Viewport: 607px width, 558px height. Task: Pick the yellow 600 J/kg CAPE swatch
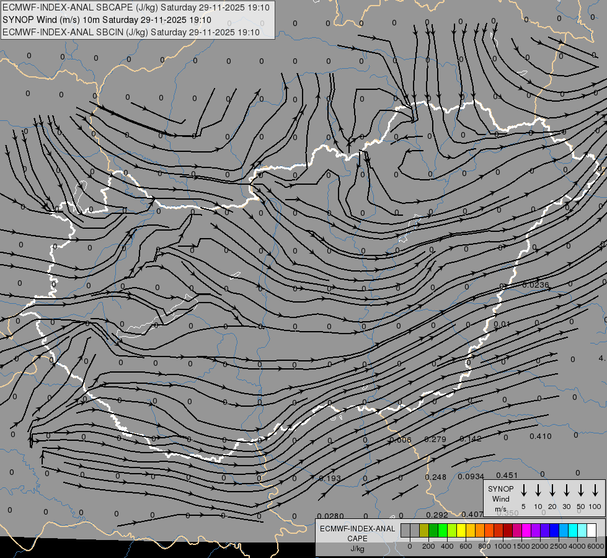click(x=461, y=530)
